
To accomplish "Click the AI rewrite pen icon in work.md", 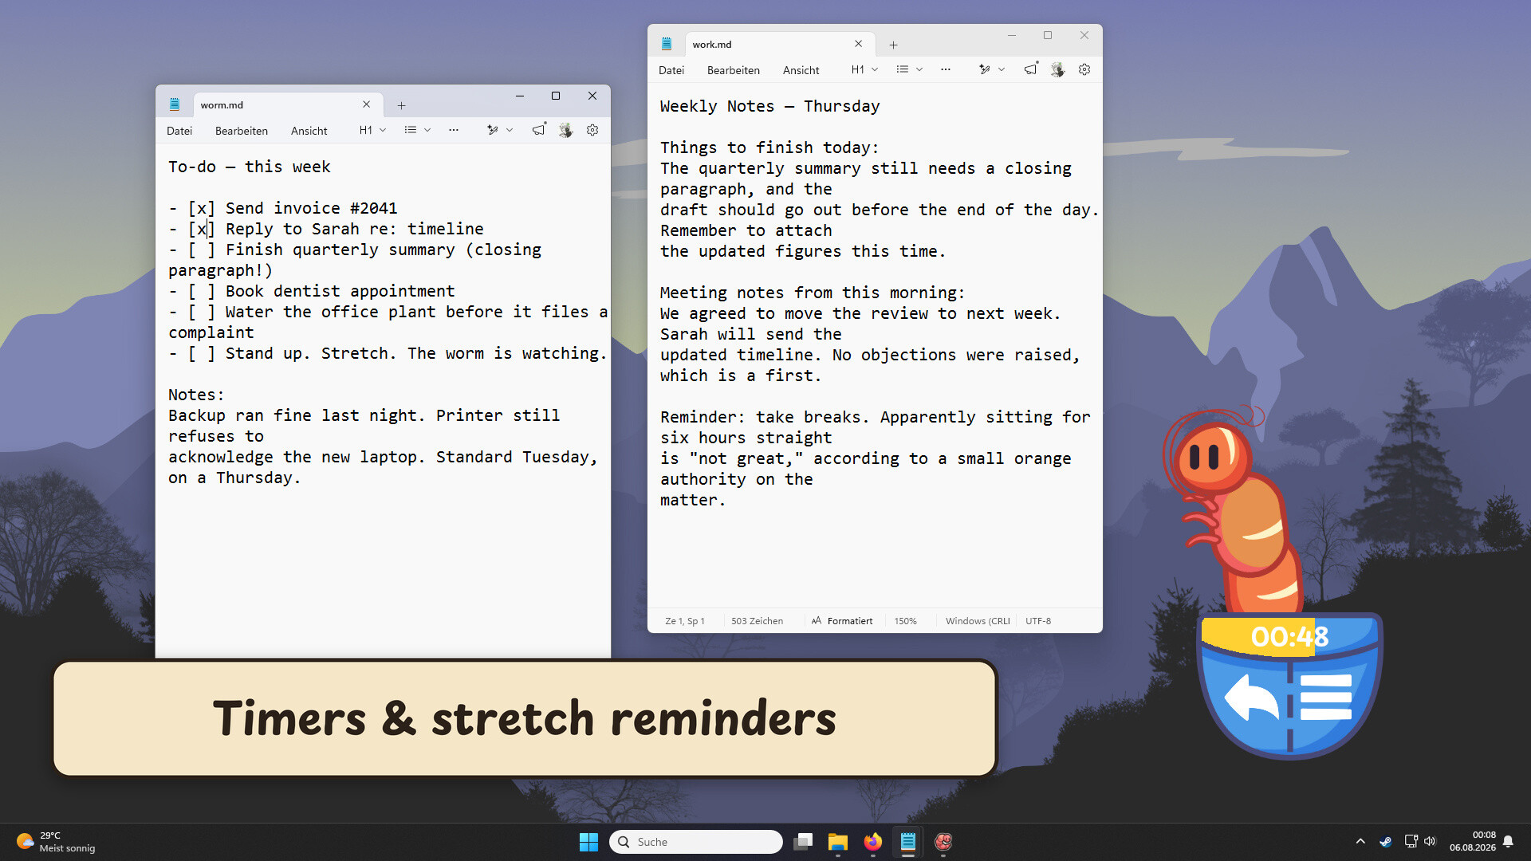I will point(985,69).
